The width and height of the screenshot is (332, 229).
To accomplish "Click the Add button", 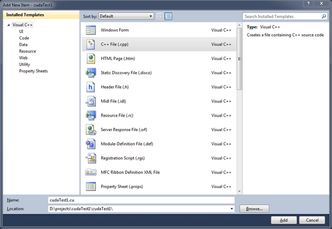I will click(x=284, y=220).
